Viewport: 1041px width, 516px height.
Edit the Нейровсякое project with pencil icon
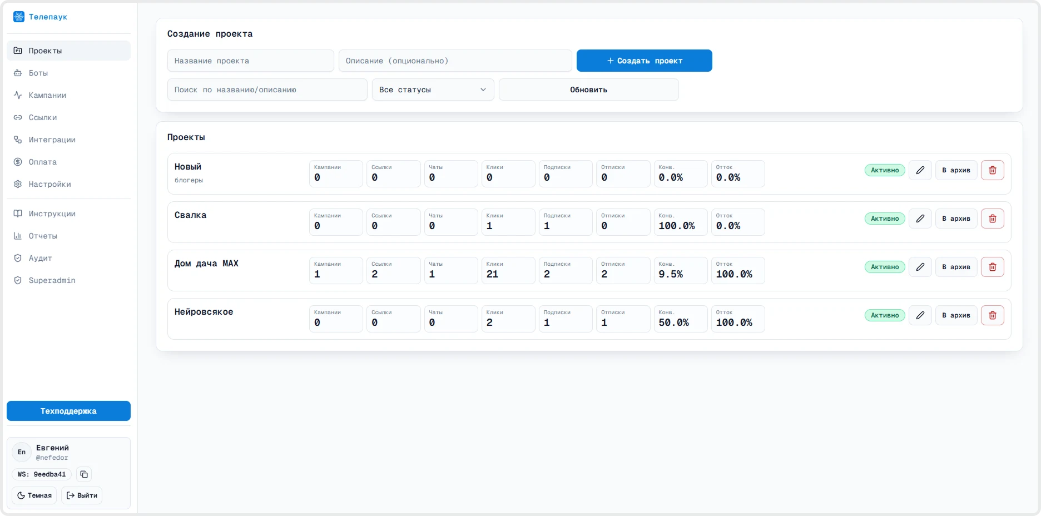click(920, 315)
